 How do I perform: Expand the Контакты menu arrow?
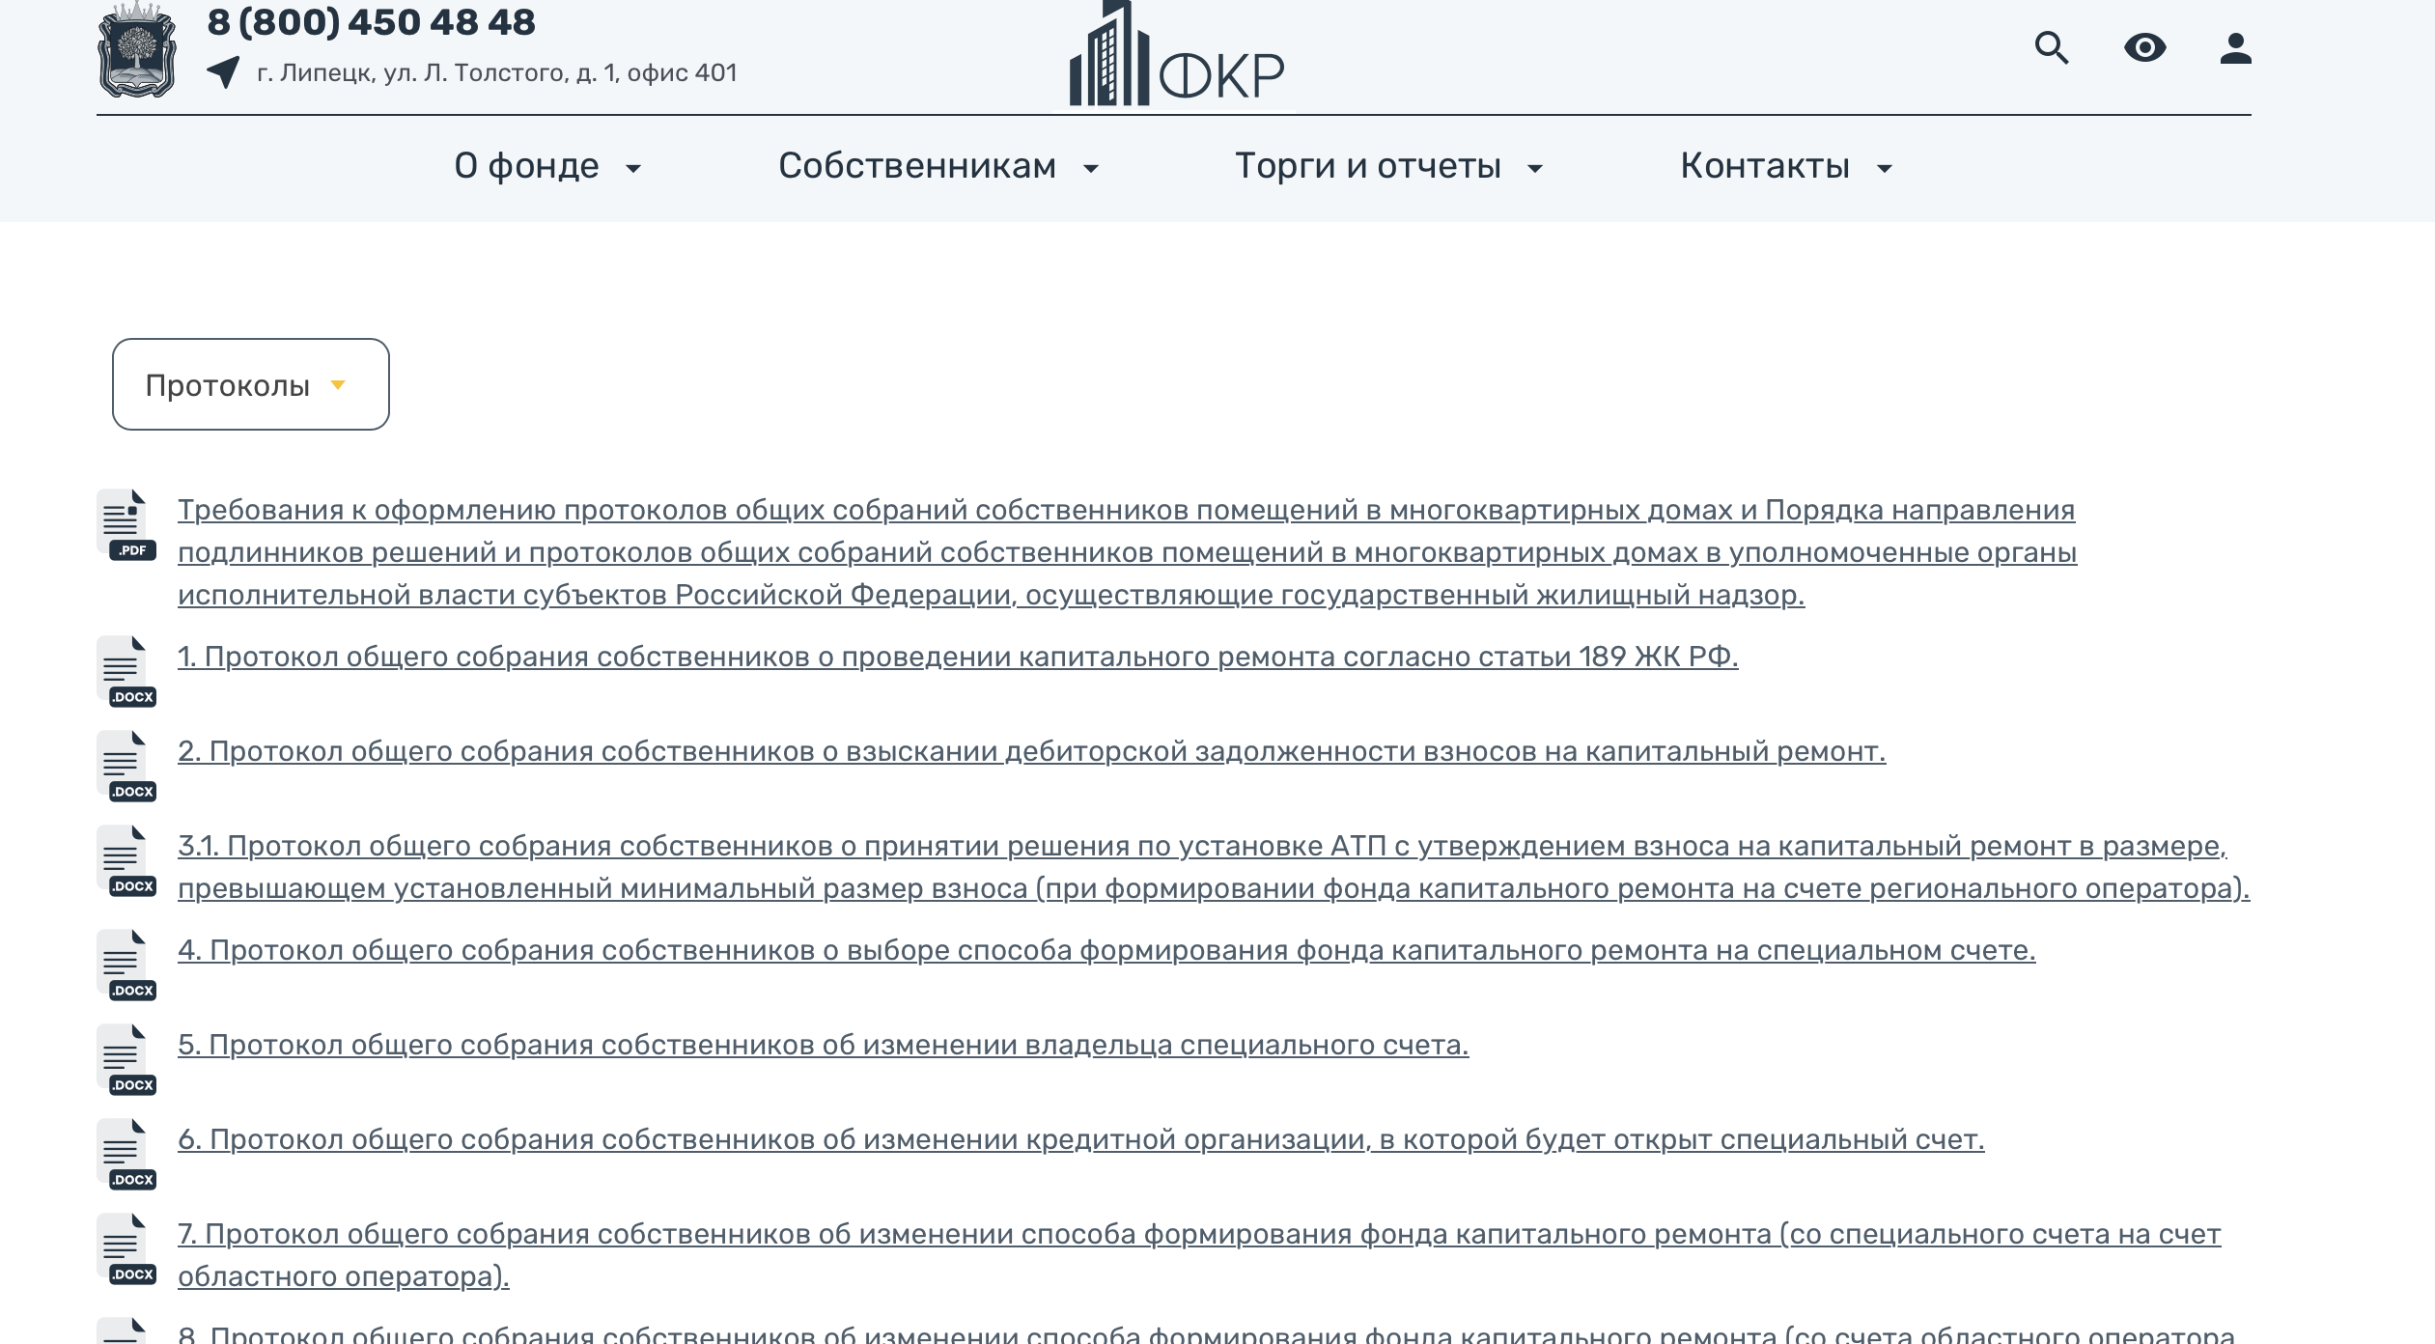tap(1885, 169)
